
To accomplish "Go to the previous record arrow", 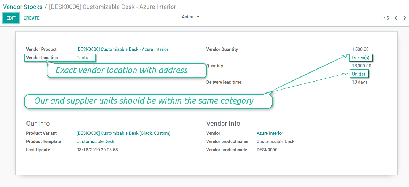I will pos(396,18).
